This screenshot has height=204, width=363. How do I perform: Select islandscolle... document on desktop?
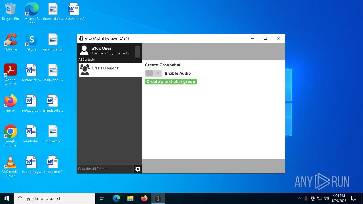[53, 104]
